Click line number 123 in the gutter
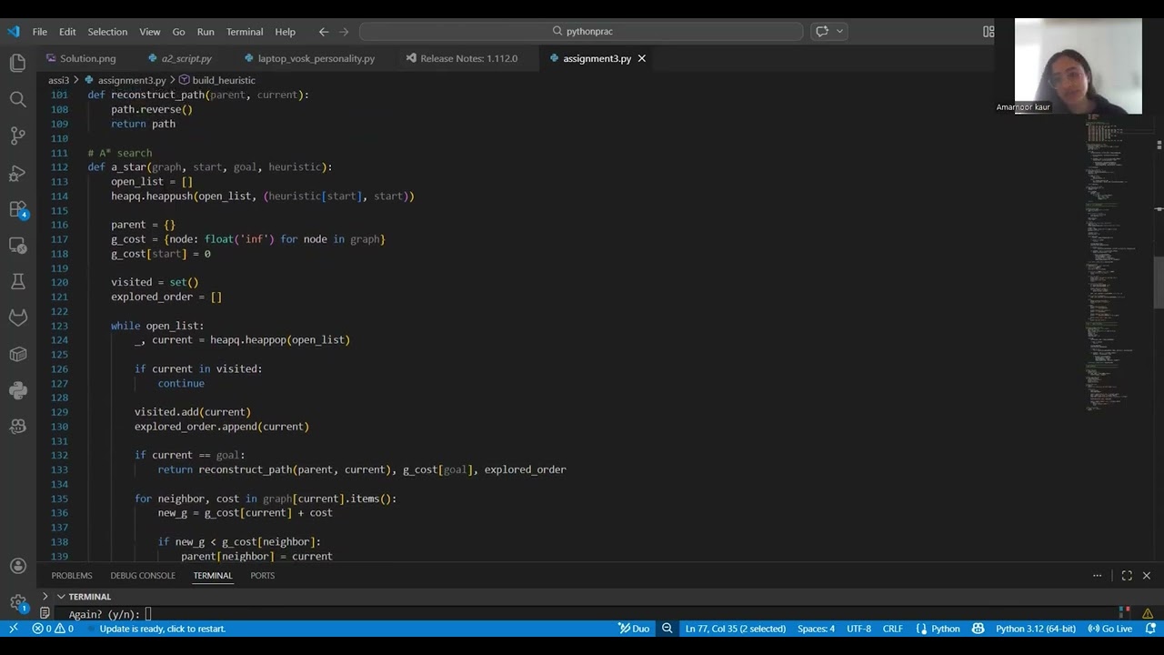 tap(60, 326)
